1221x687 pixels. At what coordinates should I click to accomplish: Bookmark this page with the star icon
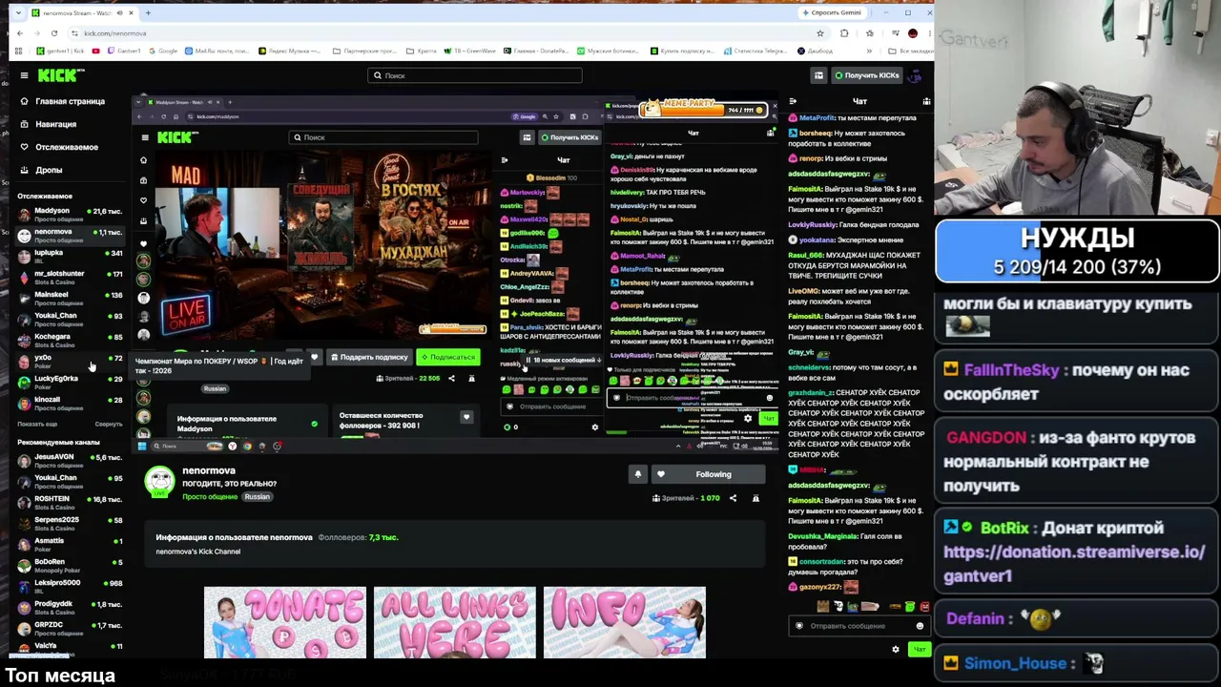[x=819, y=33]
